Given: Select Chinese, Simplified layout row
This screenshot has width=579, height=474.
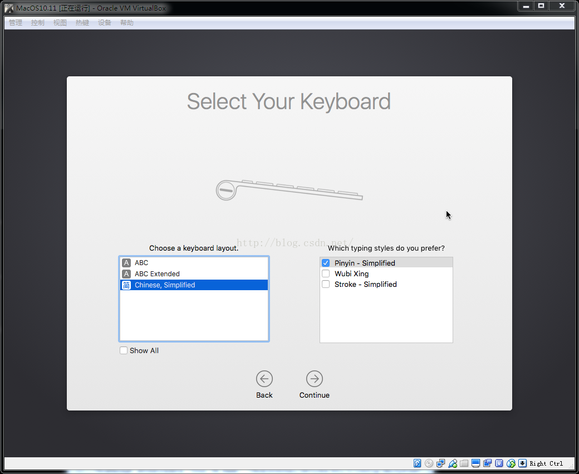Looking at the screenshot, I should click(x=194, y=285).
